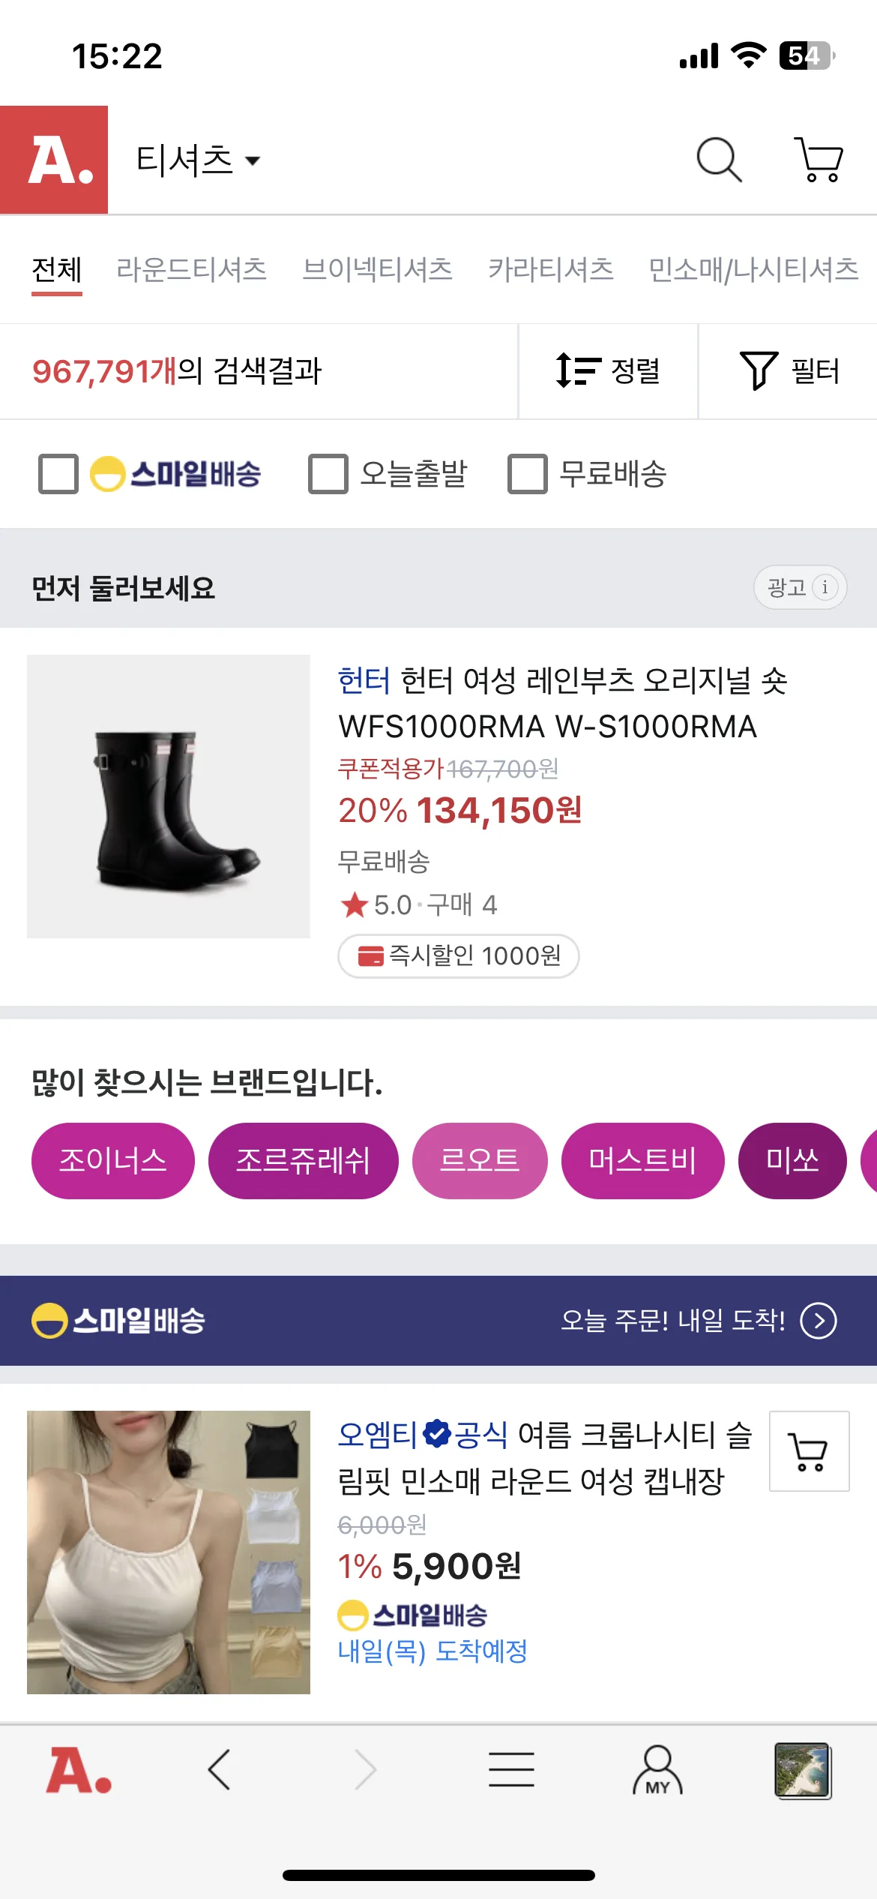Viewport: 877px width, 1899px height.
Task: Open the MY account icon
Action: (x=657, y=1770)
